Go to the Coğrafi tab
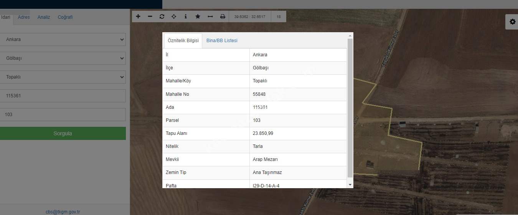 click(65, 17)
